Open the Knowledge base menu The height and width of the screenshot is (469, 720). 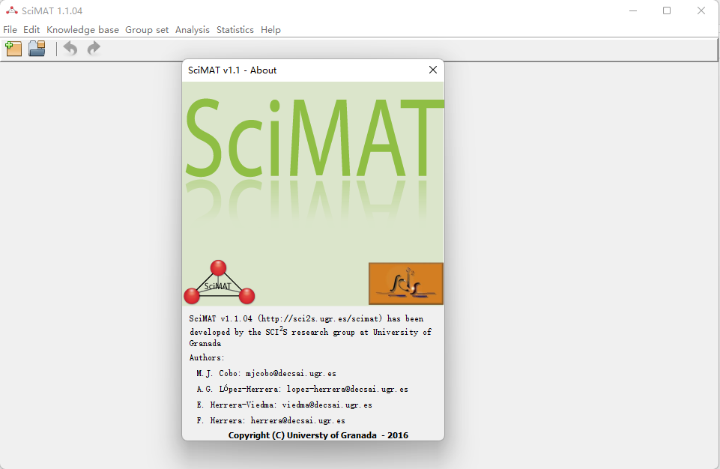(x=82, y=30)
